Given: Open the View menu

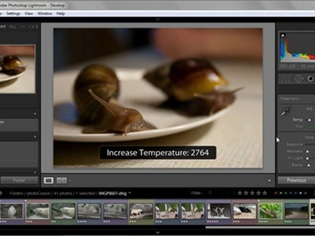Looking at the screenshot, I should click(29, 14).
